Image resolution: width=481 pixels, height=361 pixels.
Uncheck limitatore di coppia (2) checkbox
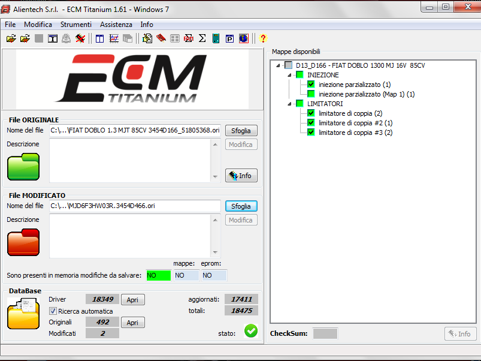pyautogui.click(x=311, y=113)
